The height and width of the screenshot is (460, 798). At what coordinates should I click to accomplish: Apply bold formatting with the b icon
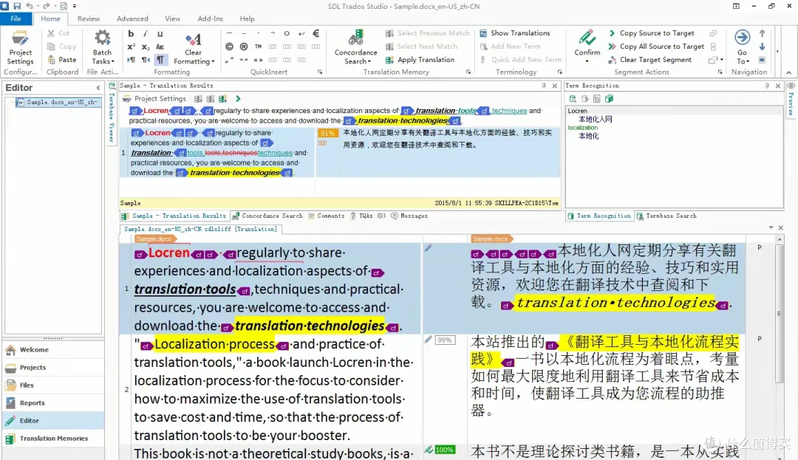click(131, 33)
